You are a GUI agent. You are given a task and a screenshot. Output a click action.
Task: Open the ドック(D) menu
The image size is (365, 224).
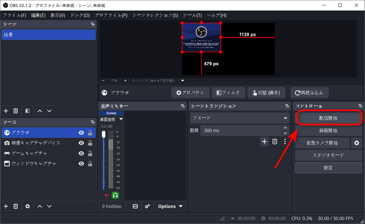tap(80, 15)
